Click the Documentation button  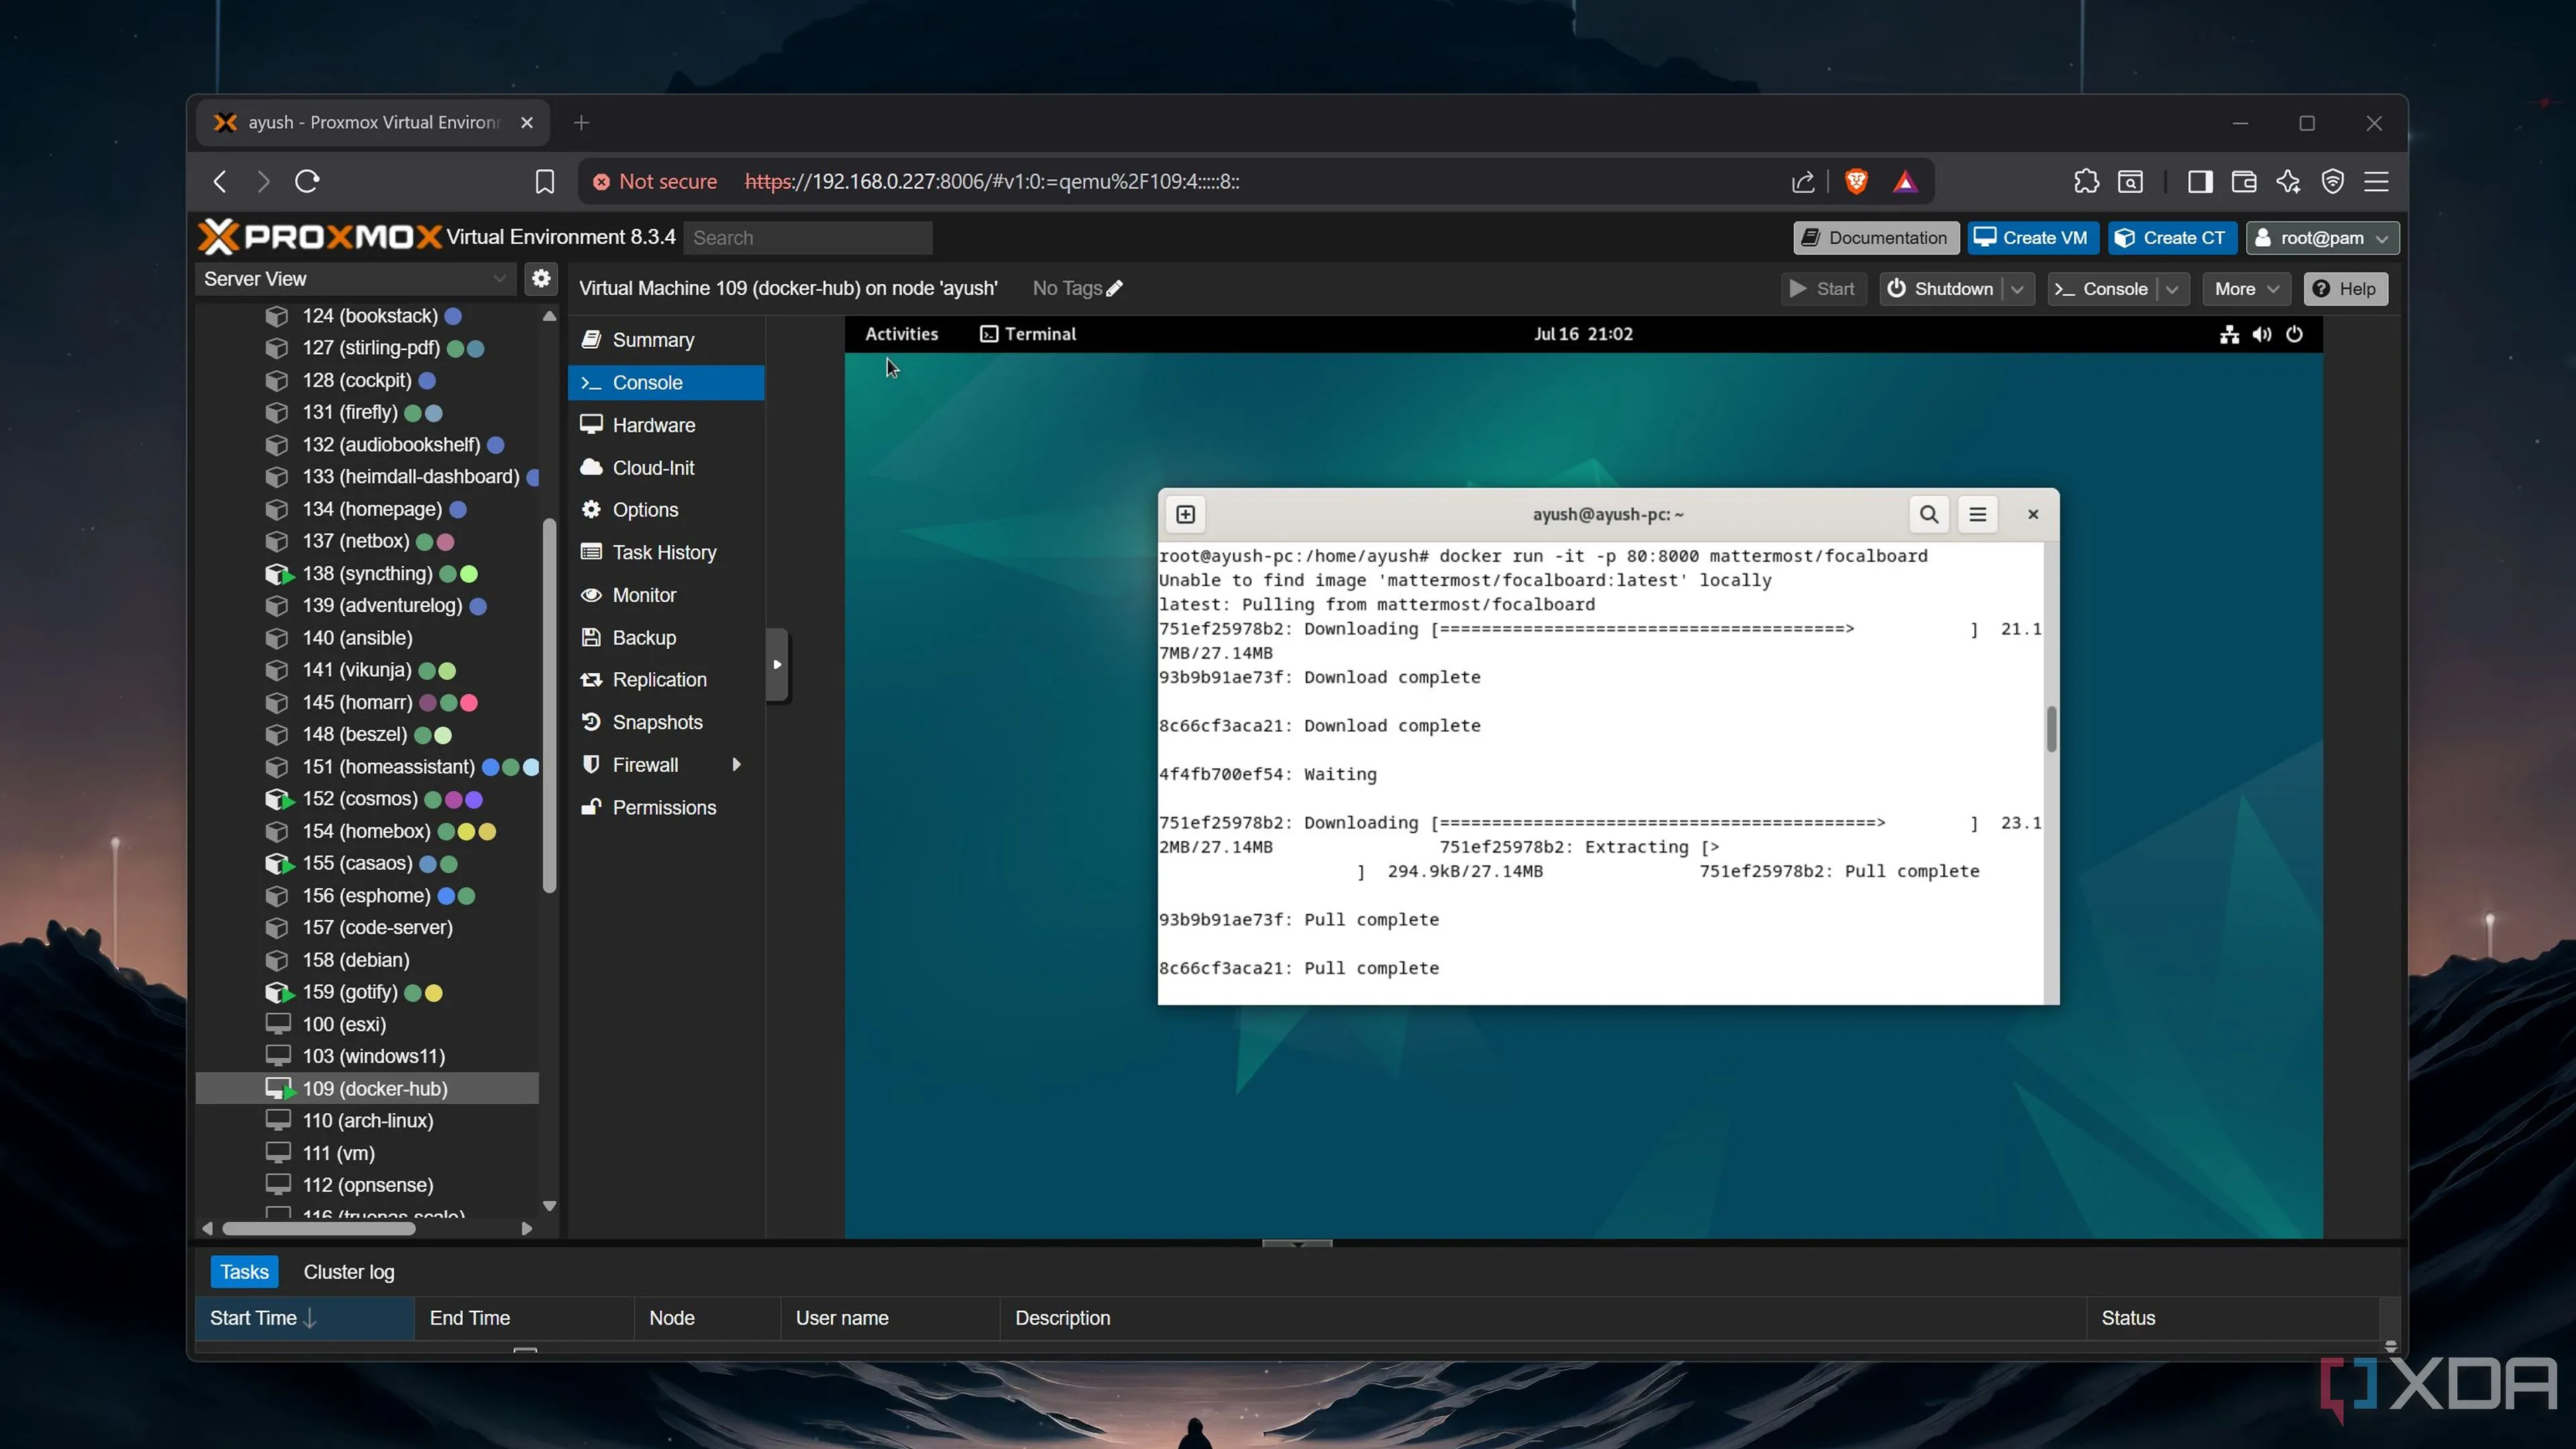point(1876,238)
